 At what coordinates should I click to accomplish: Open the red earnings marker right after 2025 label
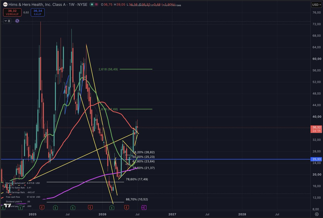tap(42, 207)
